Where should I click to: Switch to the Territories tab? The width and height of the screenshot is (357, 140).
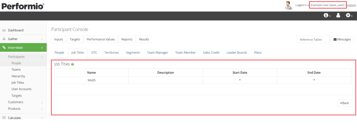[112, 52]
